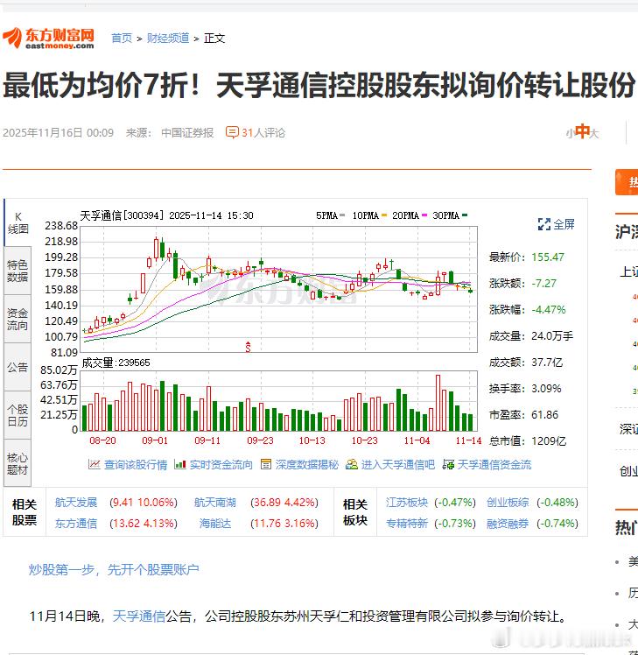Open the 创业板综 sector link
Screen dimensions: 638x655
tap(508, 502)
